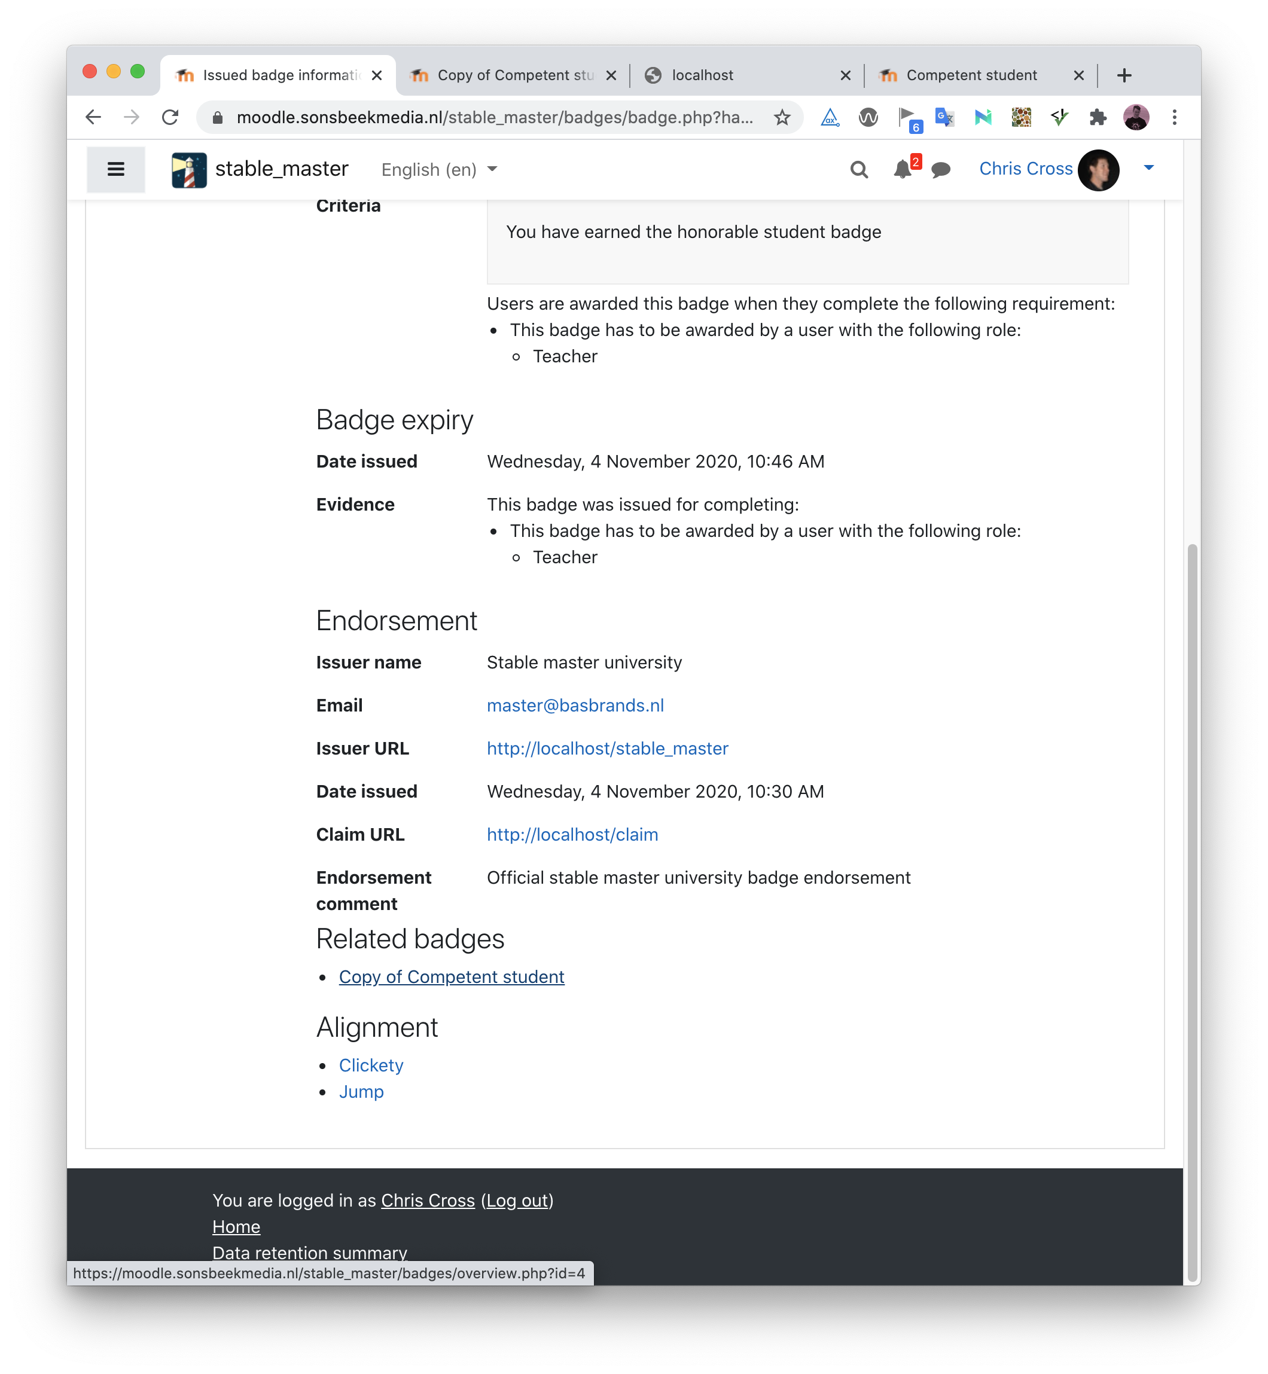Reload the page using the refresh icon
This screenshot has height=1374, width=1268.
[170, 117]
